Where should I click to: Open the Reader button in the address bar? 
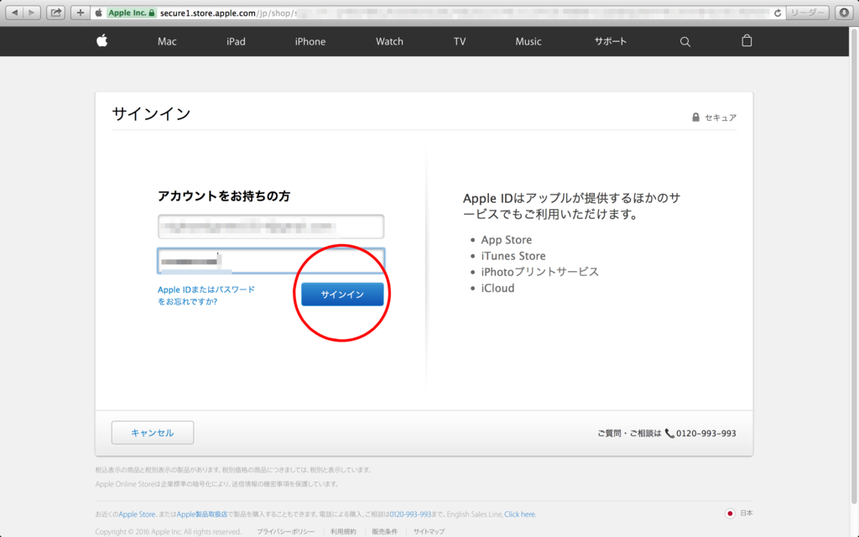coord(807,13)
